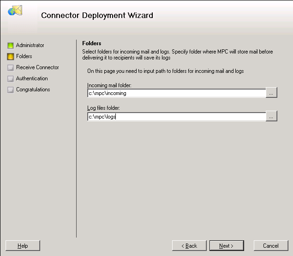Go Back to the previous page

(189, 245)
